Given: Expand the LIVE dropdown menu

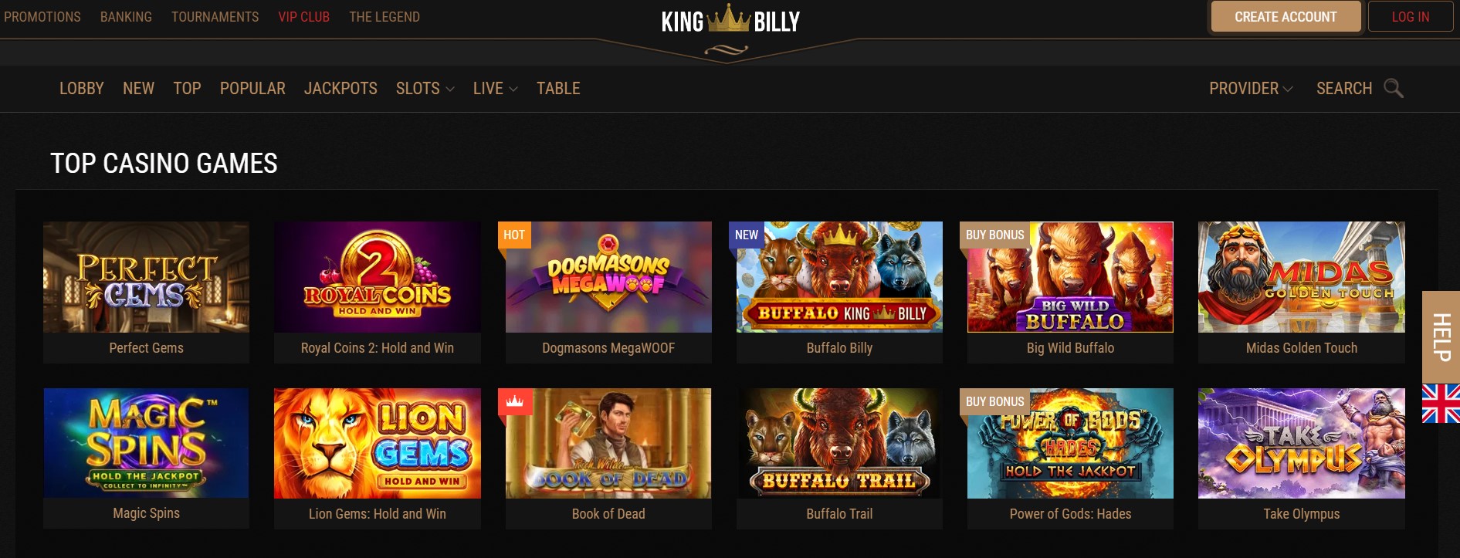Looking at the screenshot, I should tap(495, 89).
